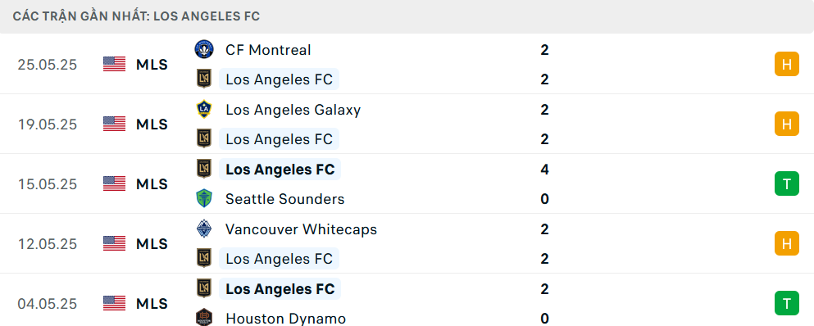Click the green T badge for Seattle Sounders match
This screenshot has height=326, width=814.
(786, 183)
